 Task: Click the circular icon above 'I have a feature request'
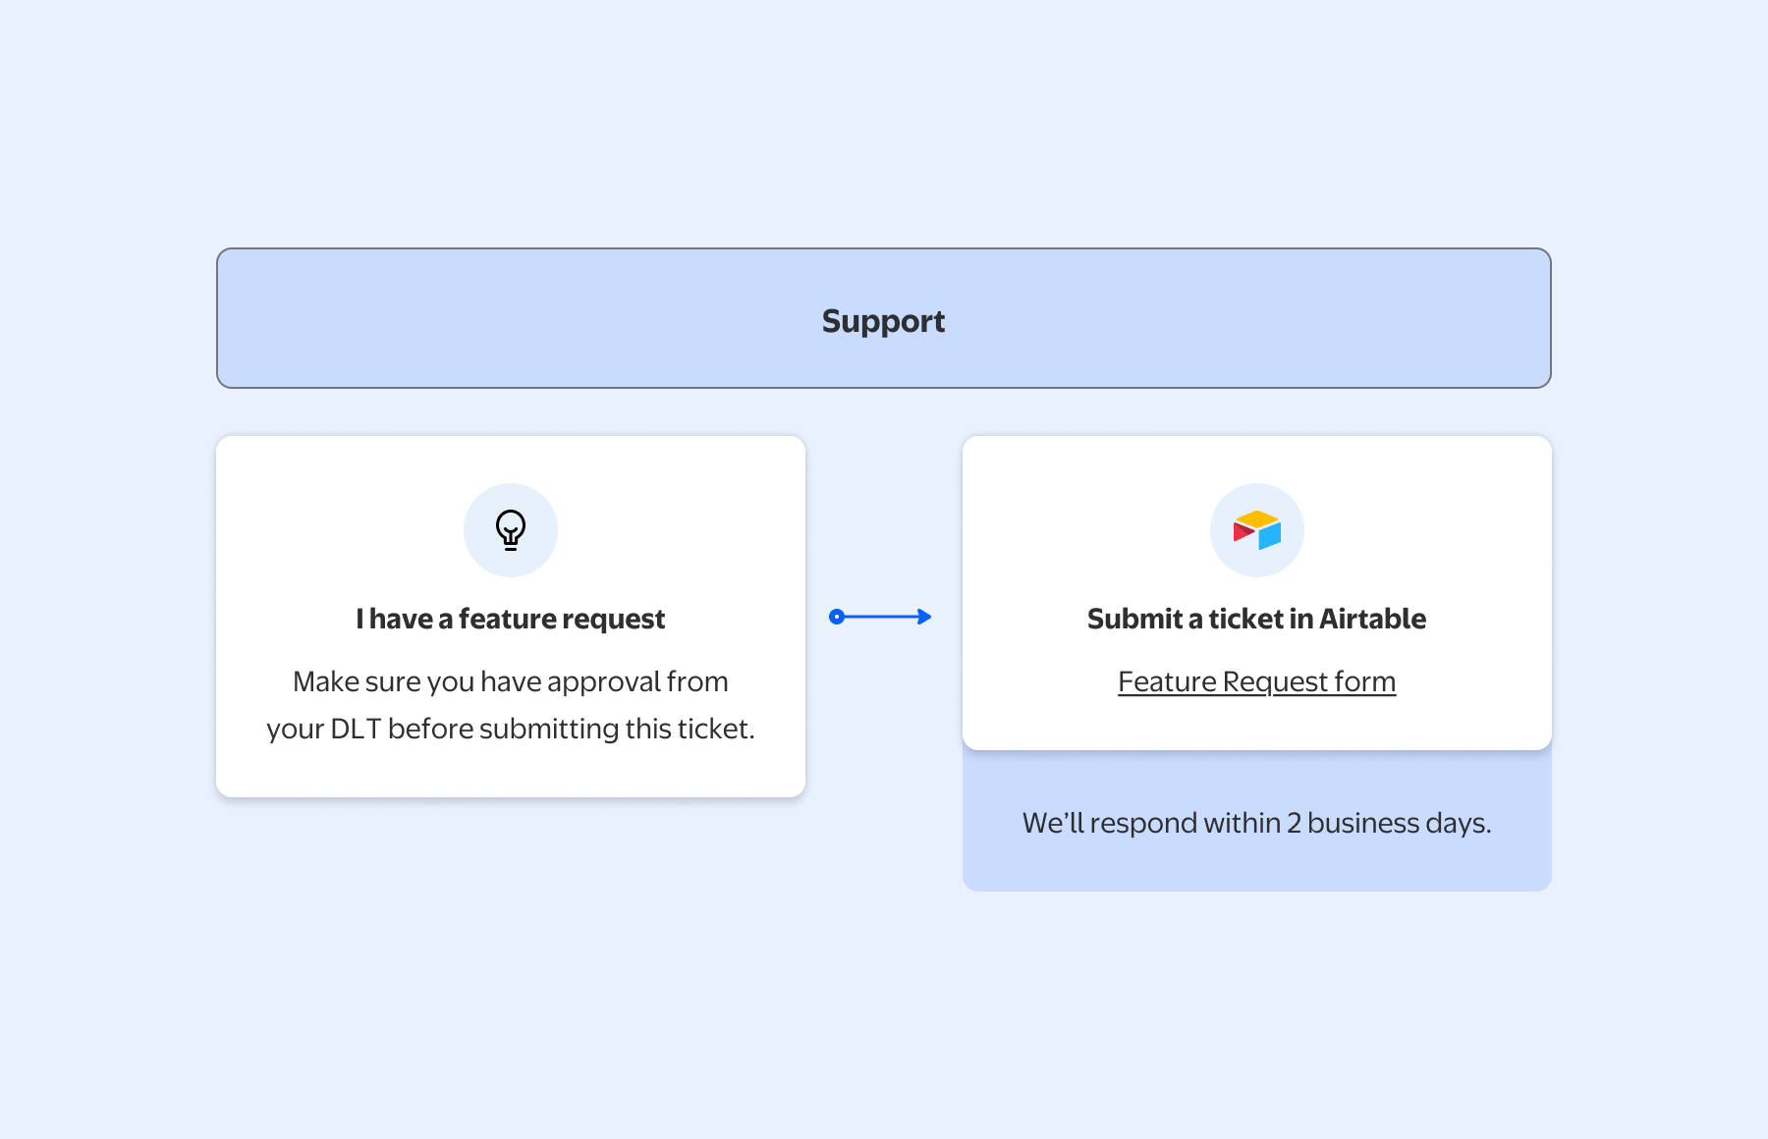511,529
